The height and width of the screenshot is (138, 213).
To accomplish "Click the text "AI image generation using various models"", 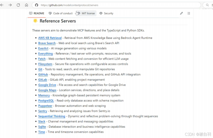I will tap(79, 48).
